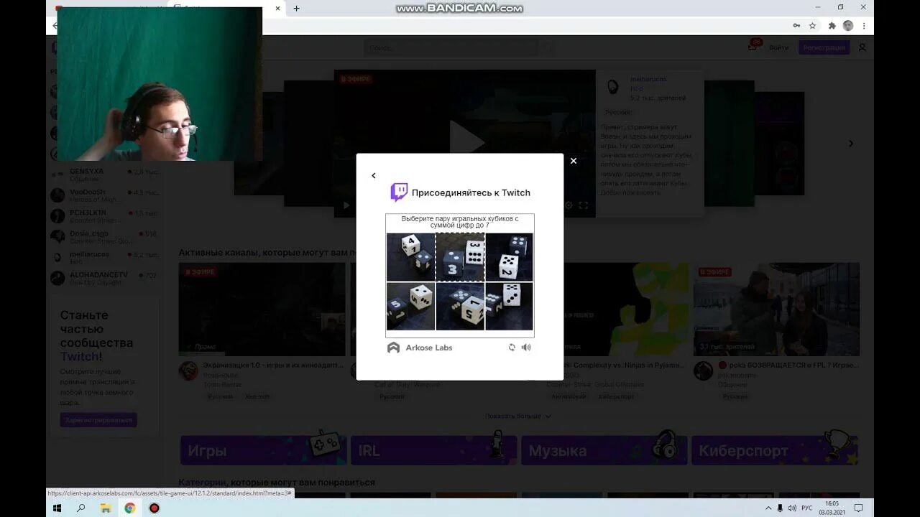The height and width of the screenshot is (517, 920).
Task: Open the Киберспорт category banner
Action: [774, 450]
